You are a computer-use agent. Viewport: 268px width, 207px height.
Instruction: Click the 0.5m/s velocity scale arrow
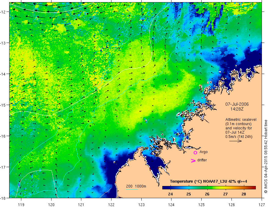click(x=235, y=141)
